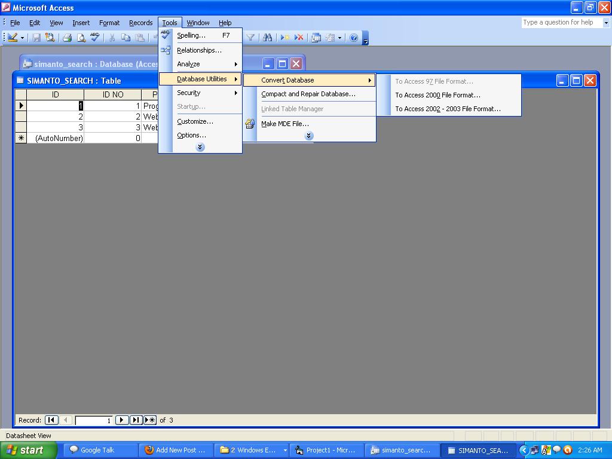Select Compact and Repair Database
612x459 pixels.
[309, 94]
